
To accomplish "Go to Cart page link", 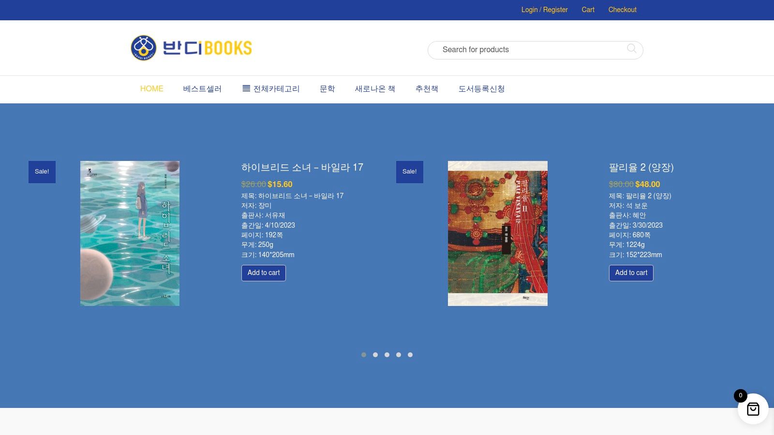I will (x=588, y=10).
